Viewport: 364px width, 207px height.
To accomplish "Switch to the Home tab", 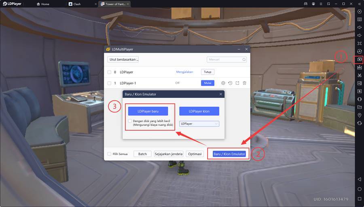I will (43, 4).
